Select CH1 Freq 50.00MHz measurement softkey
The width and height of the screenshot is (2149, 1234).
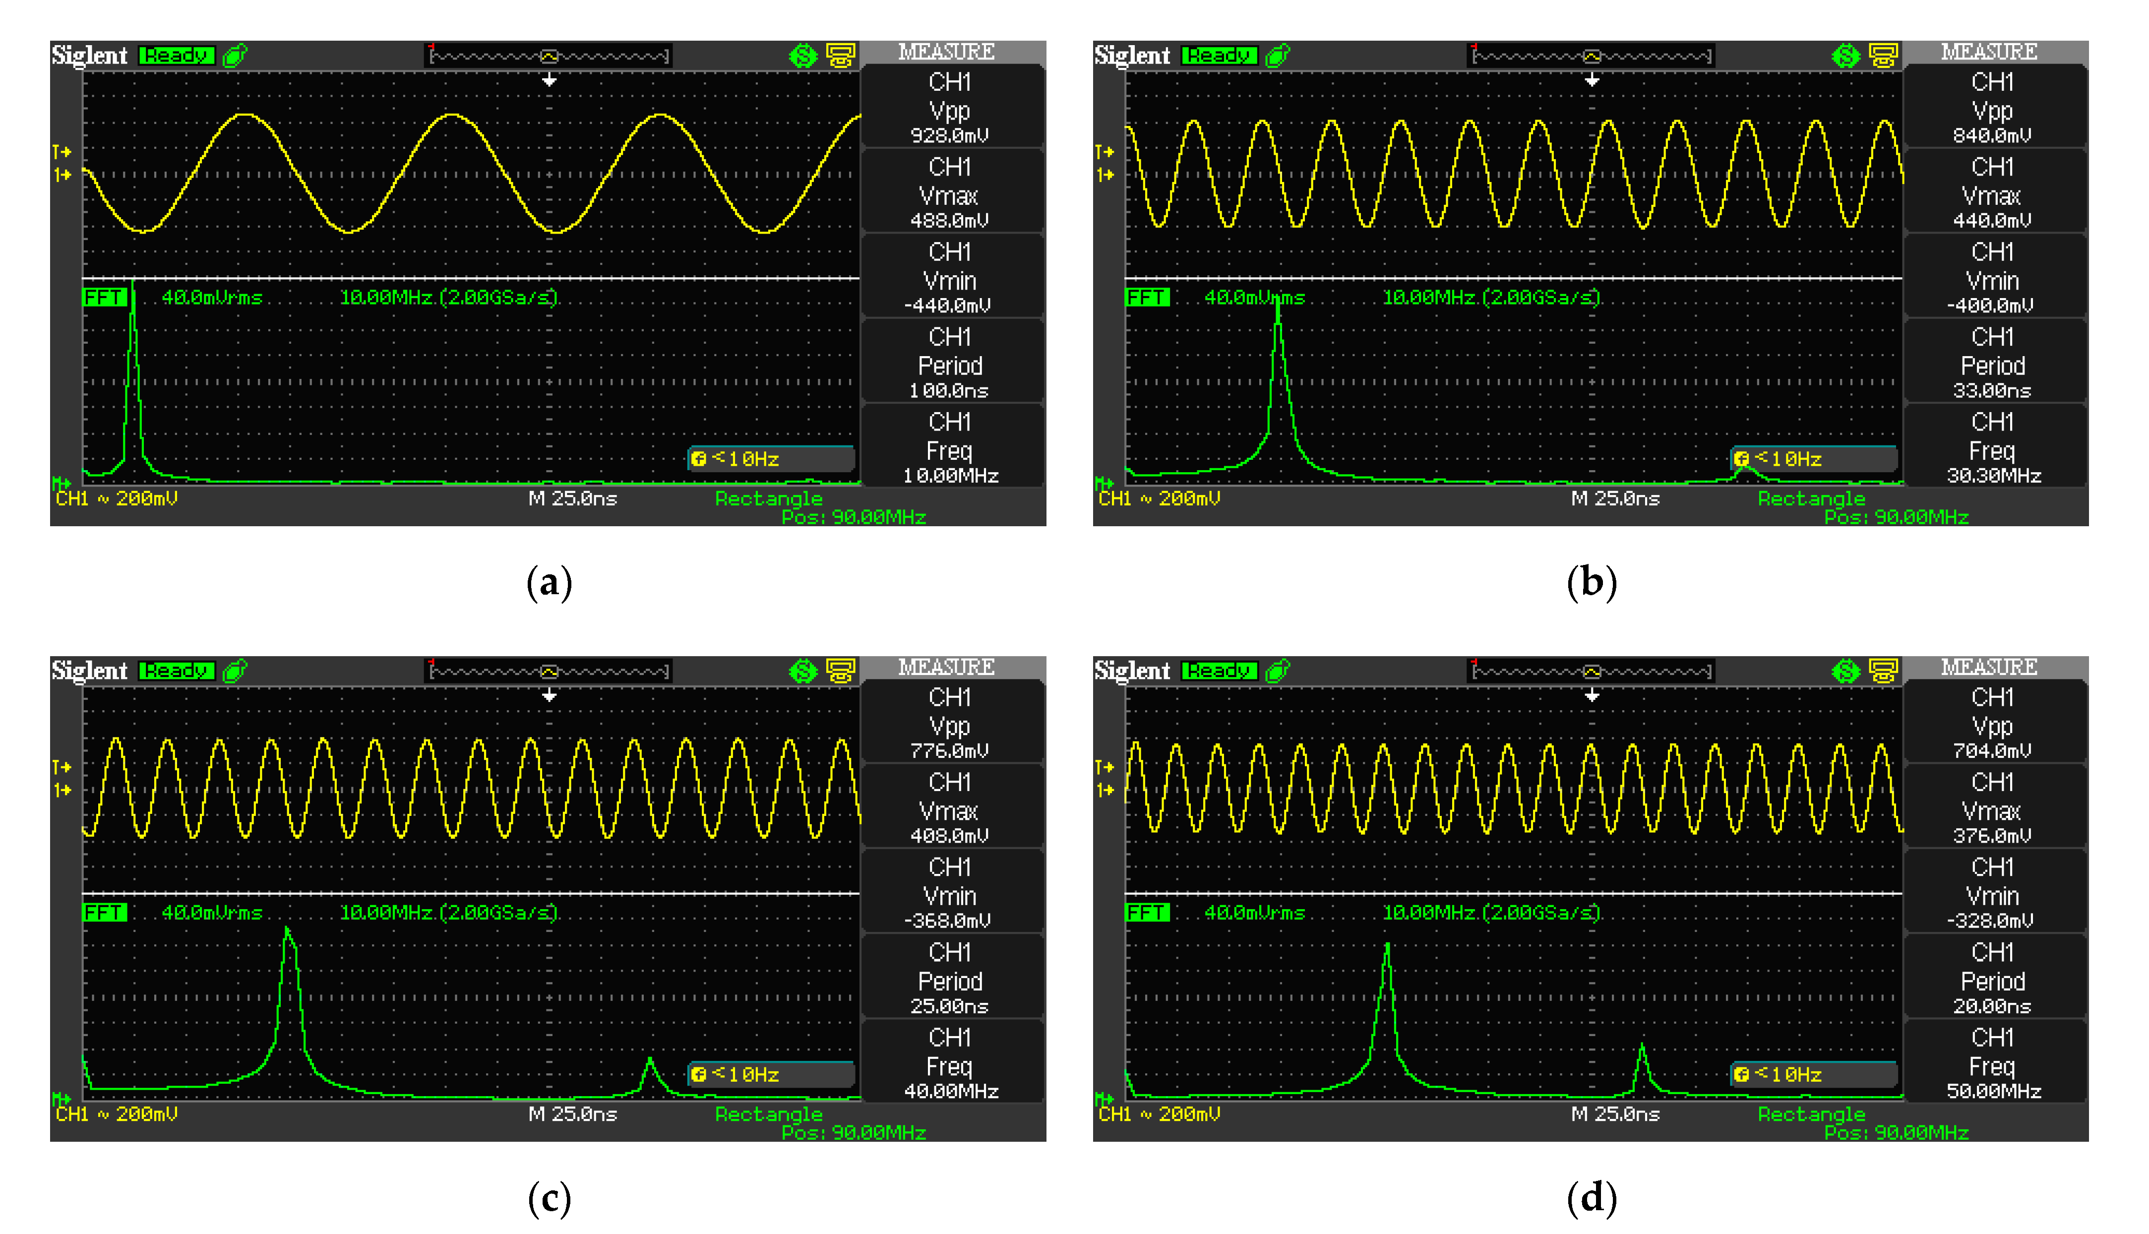coord(1995,1061)
